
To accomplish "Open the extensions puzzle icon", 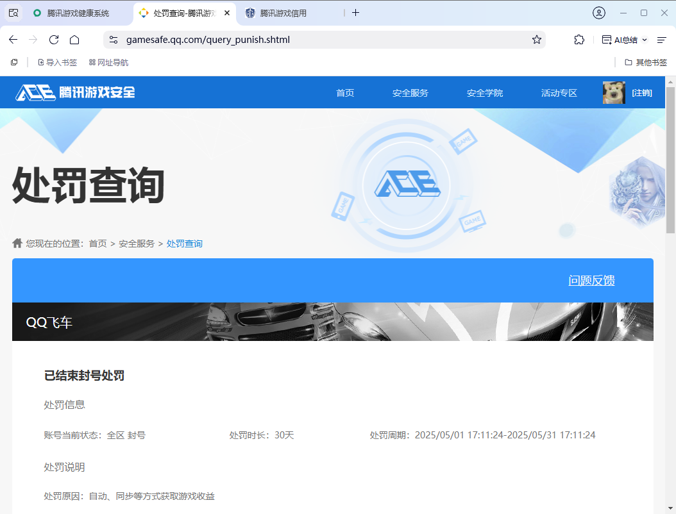I will tap(579, 40).
